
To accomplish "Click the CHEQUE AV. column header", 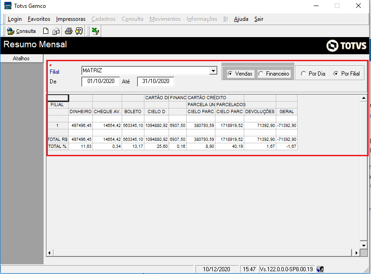I will pyautogui.click(x=107, y=111).
